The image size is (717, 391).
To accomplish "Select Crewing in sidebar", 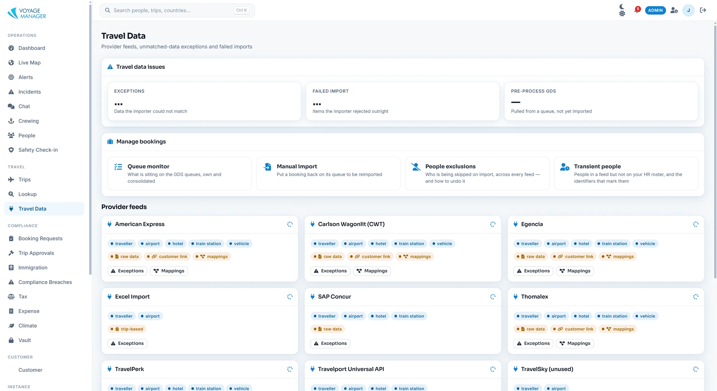I will (x=44, y=121).
